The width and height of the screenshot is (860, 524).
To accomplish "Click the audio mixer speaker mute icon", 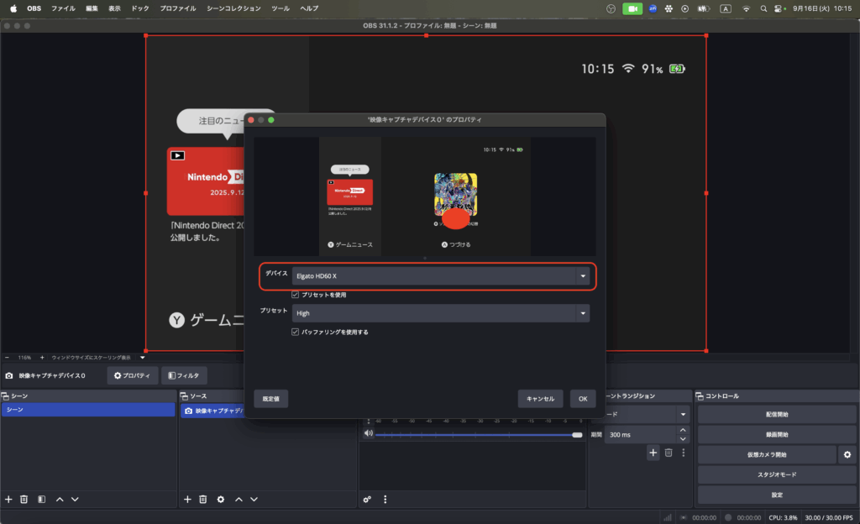I will pyautogui.click(x=368, y=433).
